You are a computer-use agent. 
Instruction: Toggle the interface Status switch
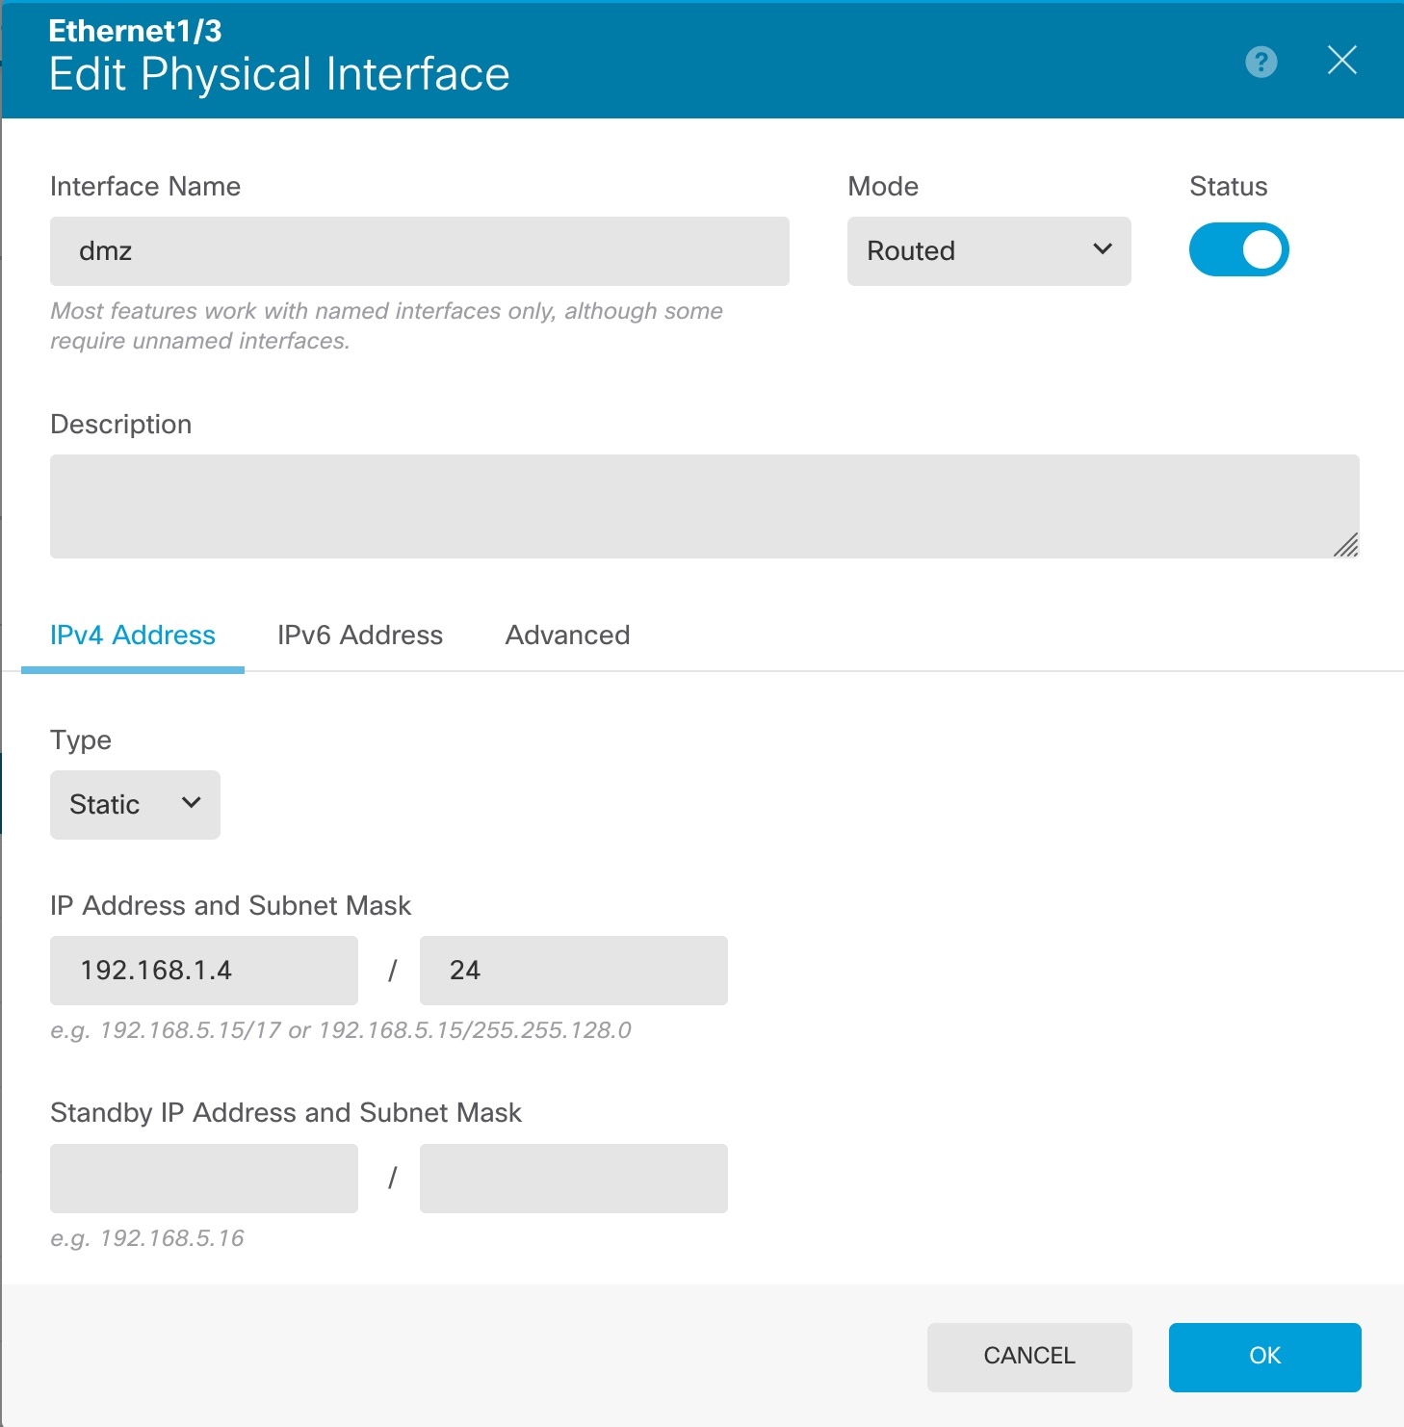click(1238, 250)
